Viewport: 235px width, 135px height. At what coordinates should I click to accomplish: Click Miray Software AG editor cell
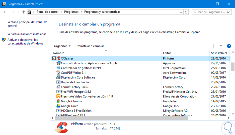coord(175,111)
